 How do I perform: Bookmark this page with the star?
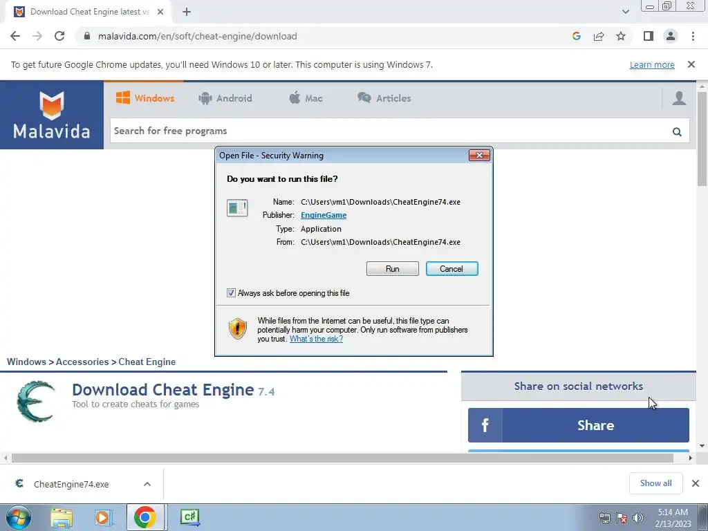coord(621,36)
